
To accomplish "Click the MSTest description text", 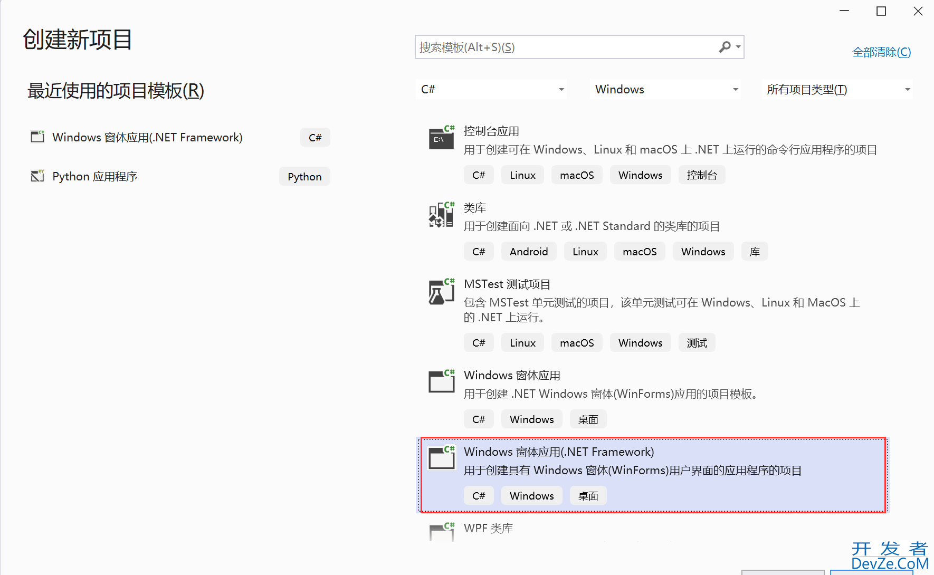I will pyautogui.click(x=662, y=310).
